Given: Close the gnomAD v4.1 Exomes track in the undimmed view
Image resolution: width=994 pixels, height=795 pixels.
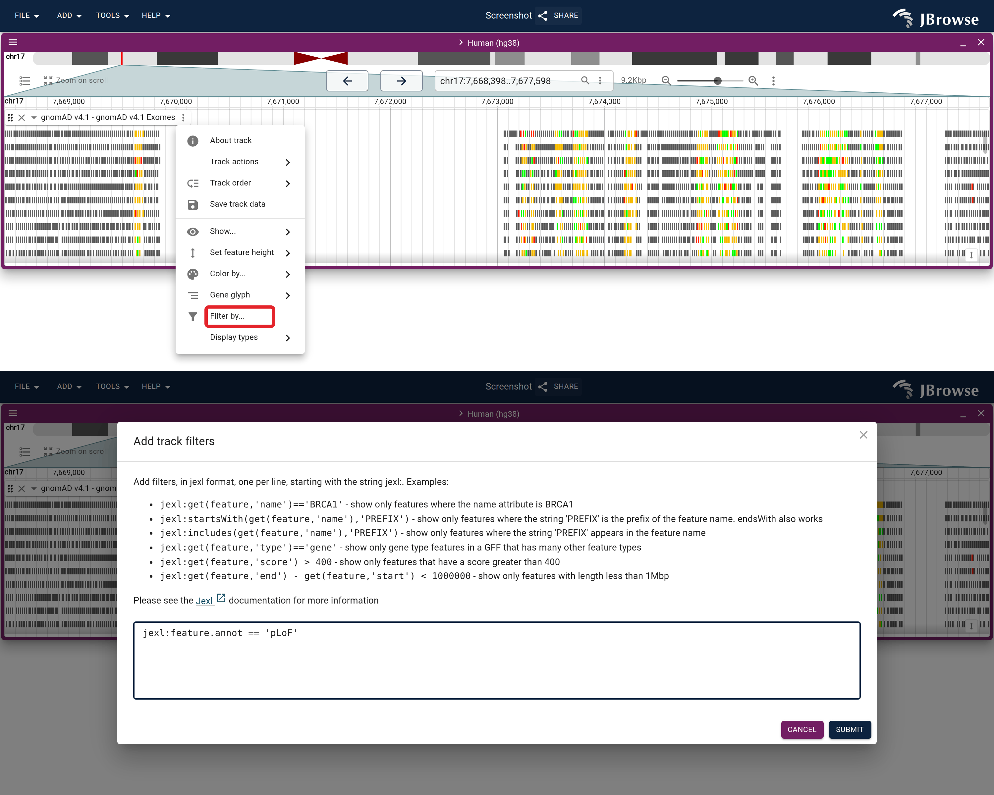Looking at the screenshot, I should tap(22, 118).
